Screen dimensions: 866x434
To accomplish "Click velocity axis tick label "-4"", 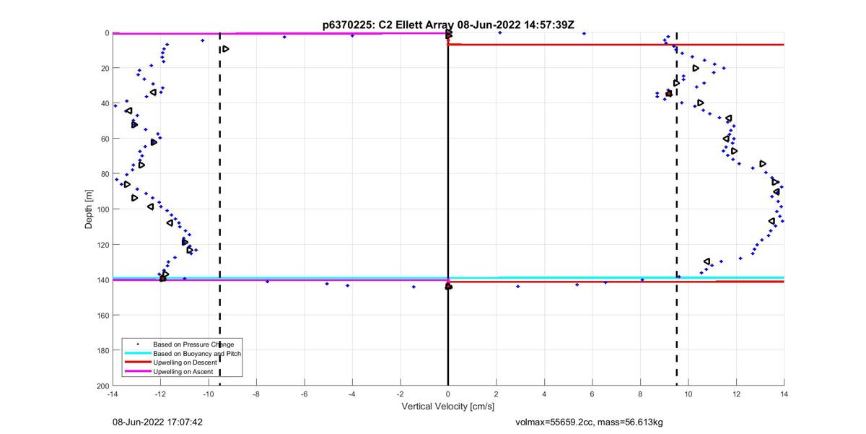I will pyautogui.click(x=352, y=394).
